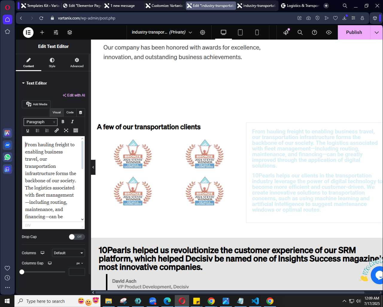Switch to Templates Kit browser tab
This screenshot has height=307, width=383.
[x=40, y=6]
